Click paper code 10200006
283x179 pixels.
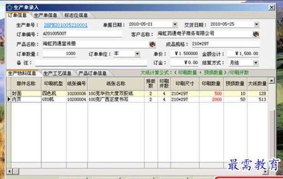[77, 94]
